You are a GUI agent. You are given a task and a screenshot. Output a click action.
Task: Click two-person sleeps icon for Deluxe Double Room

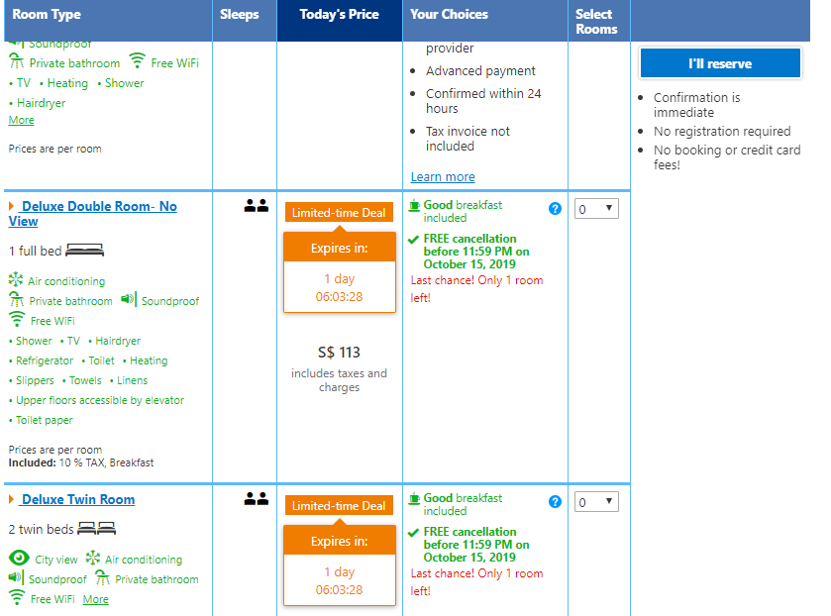(257, 206)
